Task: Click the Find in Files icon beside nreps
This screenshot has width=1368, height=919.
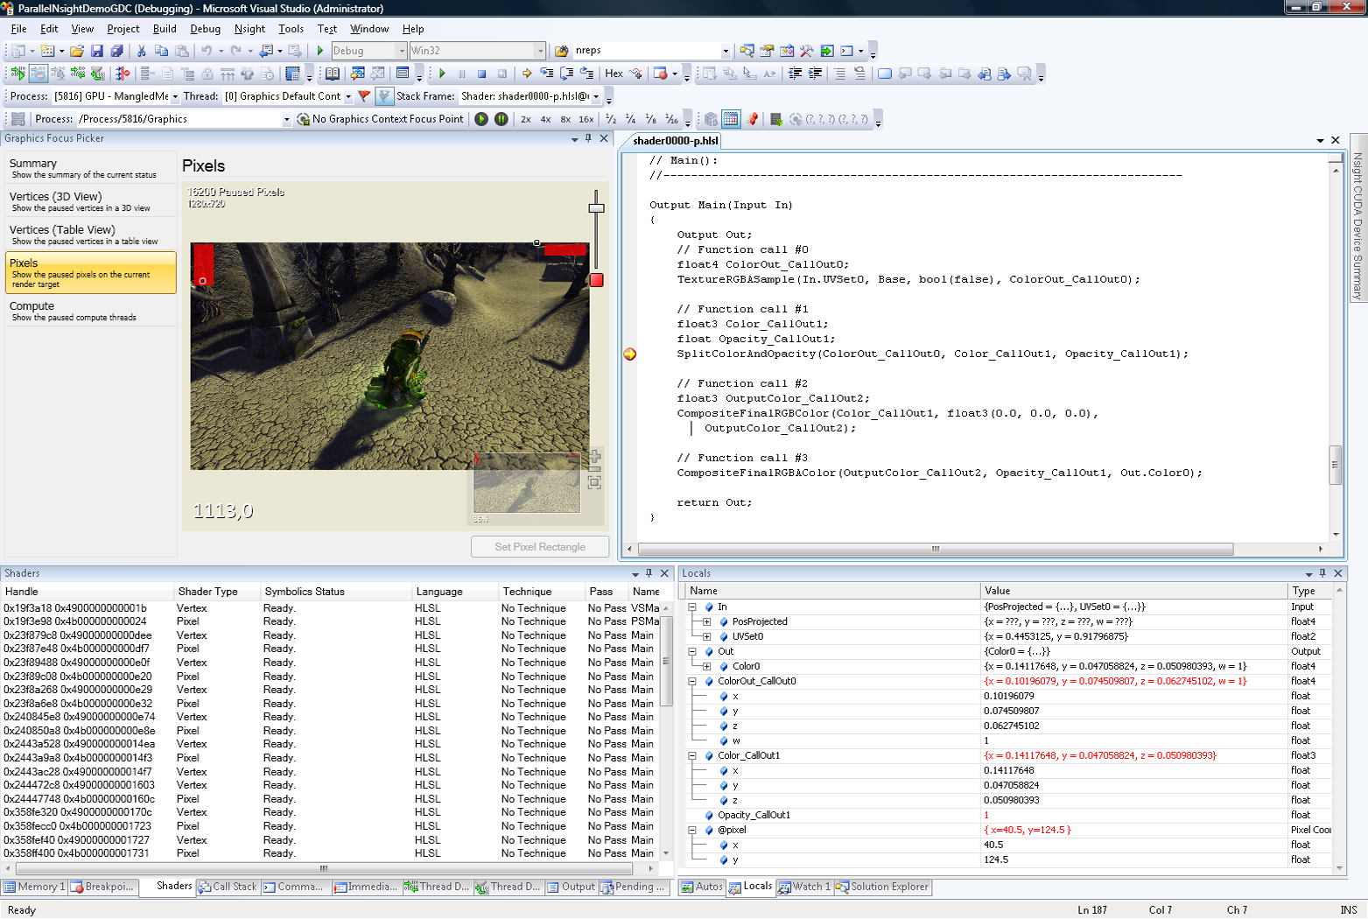Action: point(562,51)
